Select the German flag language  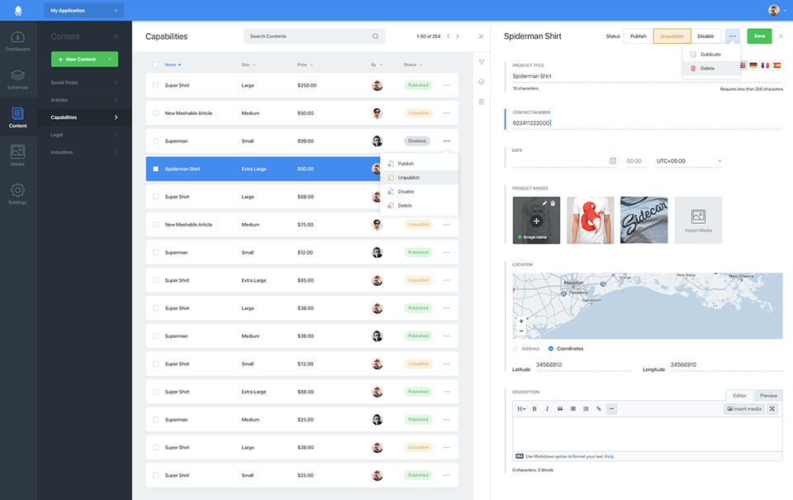pos(753,64)
